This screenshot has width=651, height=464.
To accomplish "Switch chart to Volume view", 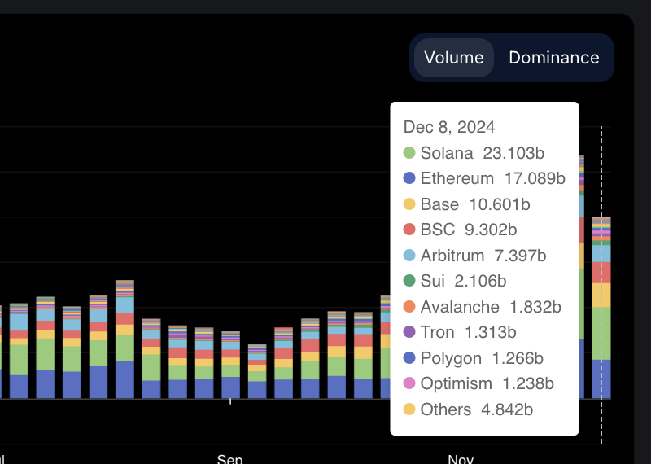I will (454, 58).
